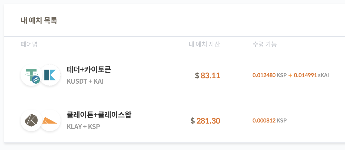The image size is (345, 150).
Task: Select the KLAY + KSP subtitle
Action: (83, 126)
